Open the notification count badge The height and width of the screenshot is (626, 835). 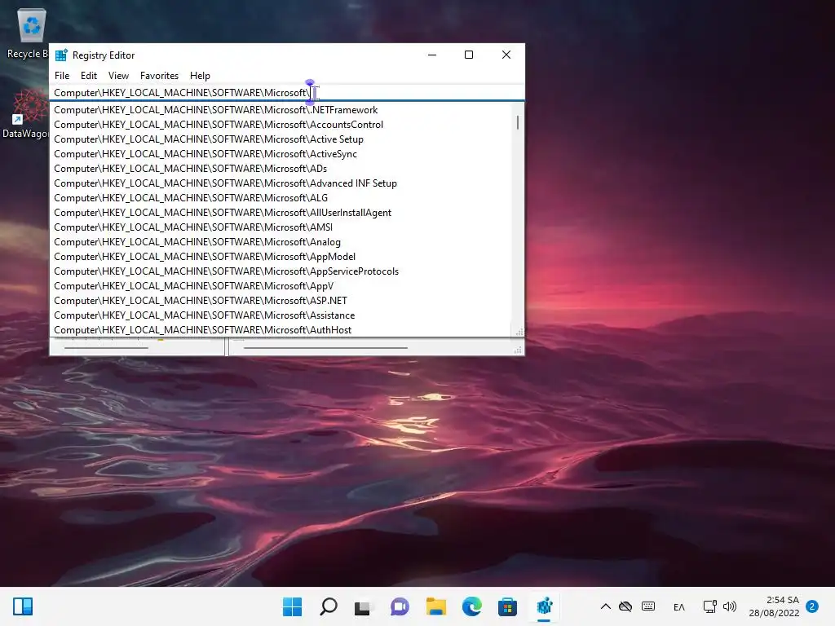(812, 606)
